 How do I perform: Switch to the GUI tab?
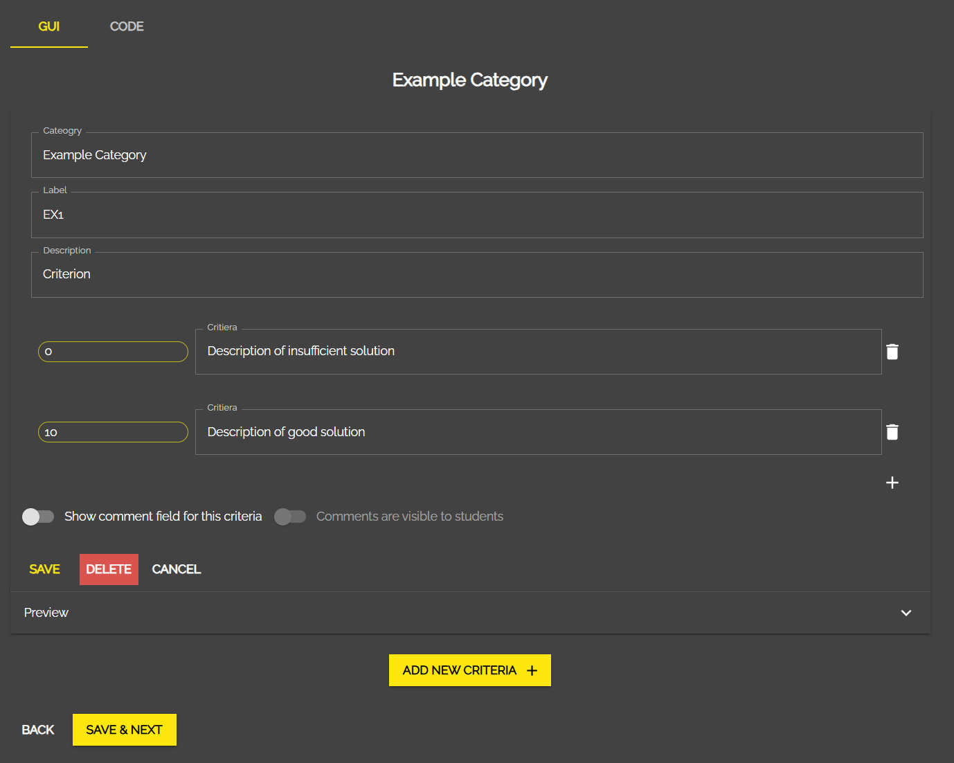tap(49, 26)
